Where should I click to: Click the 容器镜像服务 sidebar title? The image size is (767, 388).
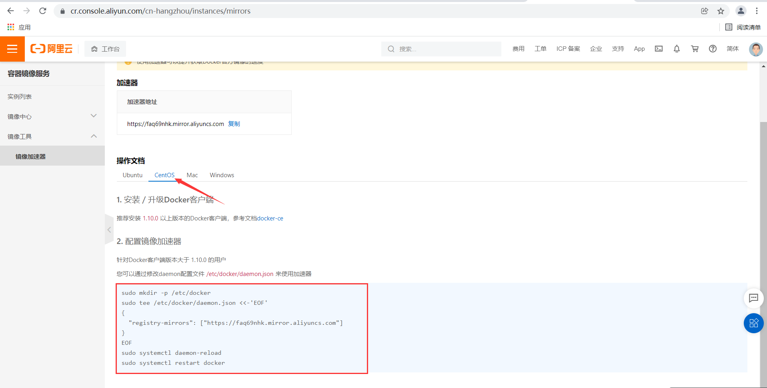click(x=29, y=74)
